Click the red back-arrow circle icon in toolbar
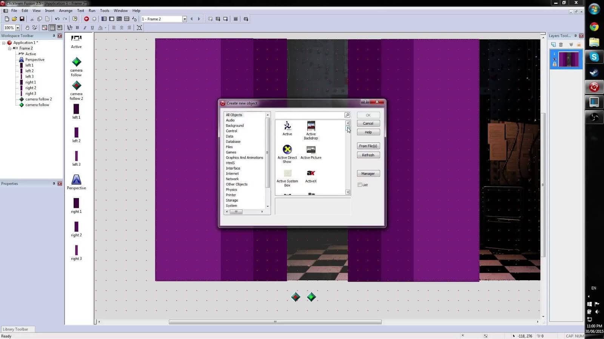The height and width of the screenshot is (339, 604). pyautogui.click(x=86, y=19)
